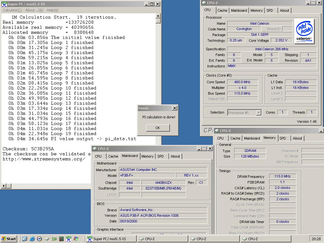The height and width of the screenshot is (243, 324).
Task: Click the Checksum: 5C3B295A text
Action: [x=28, y=149]
